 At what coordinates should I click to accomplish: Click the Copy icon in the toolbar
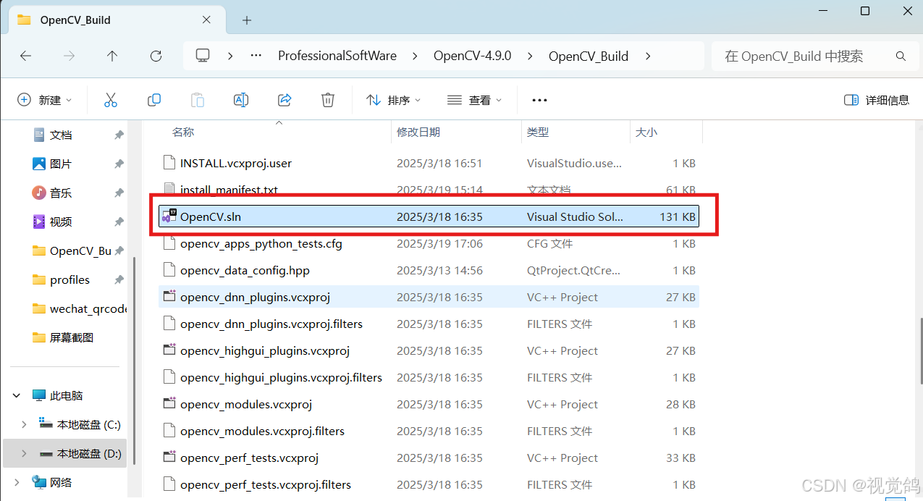tap(153, 99)
